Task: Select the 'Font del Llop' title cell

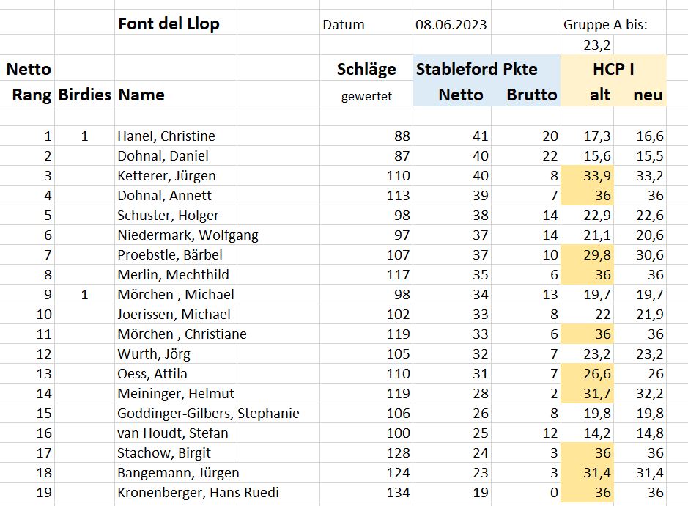Action: coord(169,23)
